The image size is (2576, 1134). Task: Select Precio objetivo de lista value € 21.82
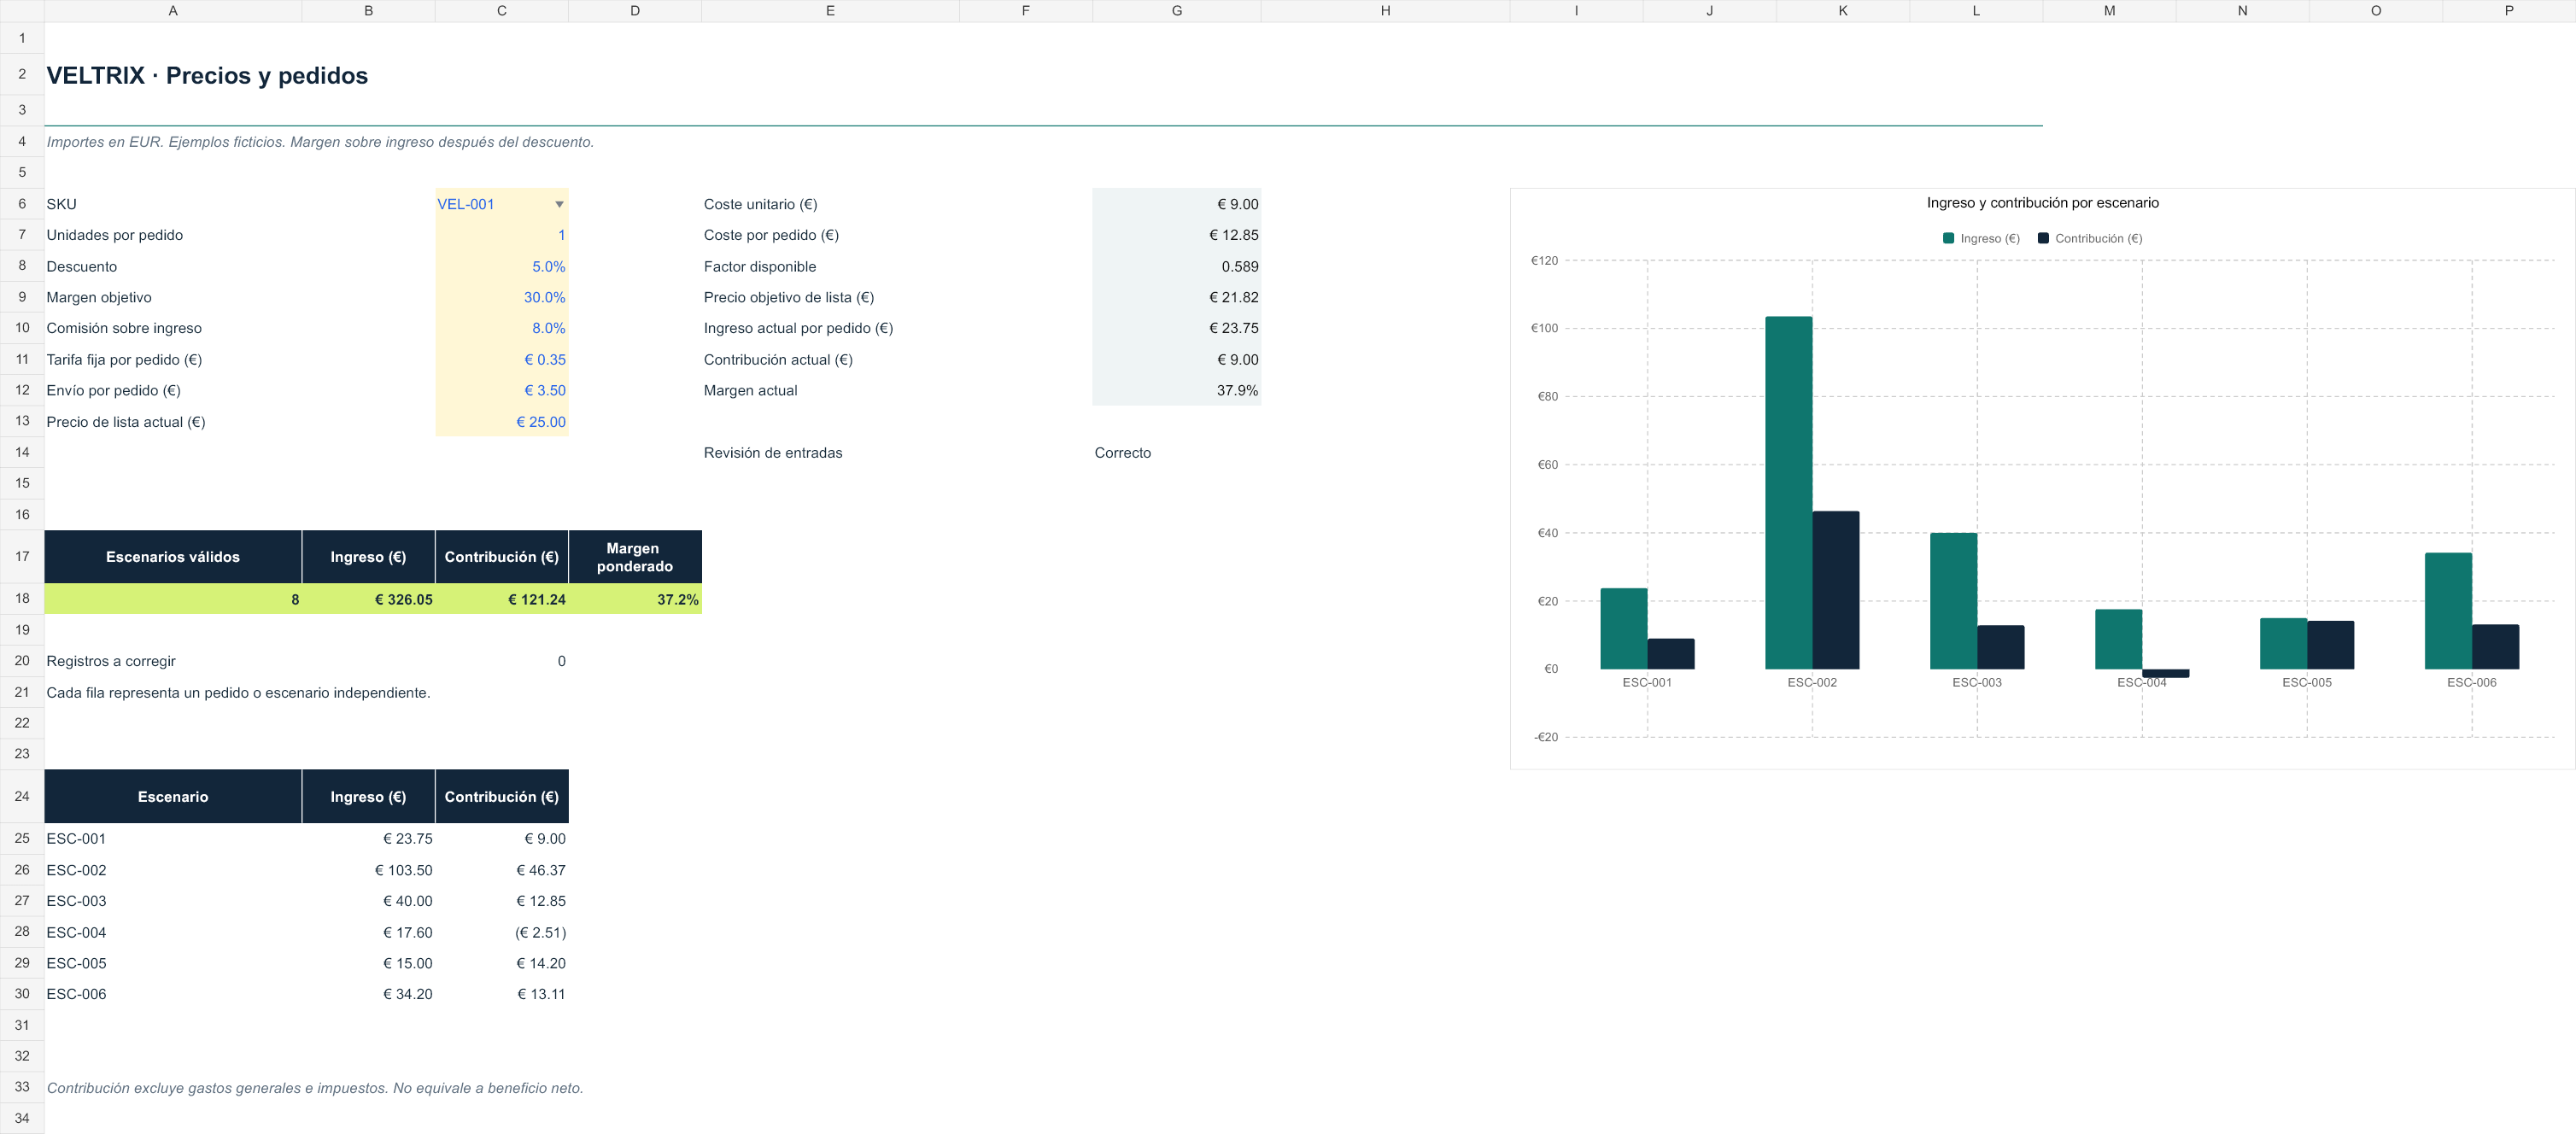coord(1177,298)
